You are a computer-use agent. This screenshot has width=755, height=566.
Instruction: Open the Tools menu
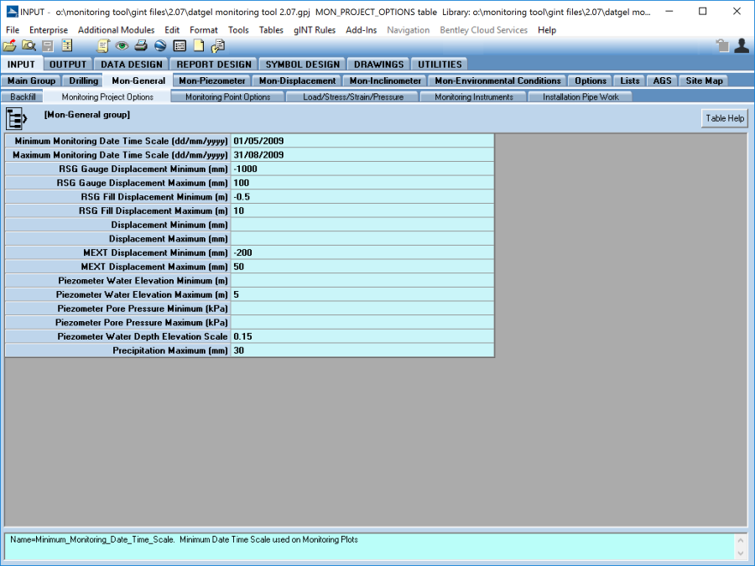pyautogui.click(x=238, y=30)
